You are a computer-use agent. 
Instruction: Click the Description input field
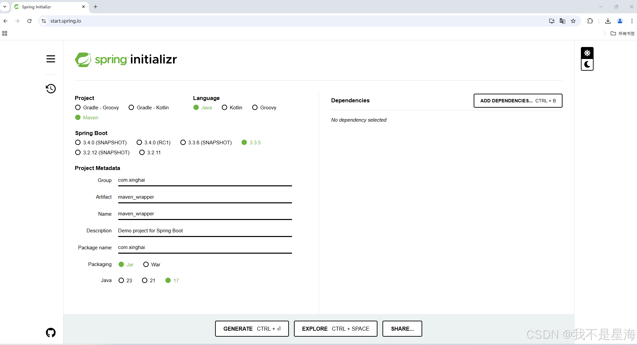pos(205,231)
